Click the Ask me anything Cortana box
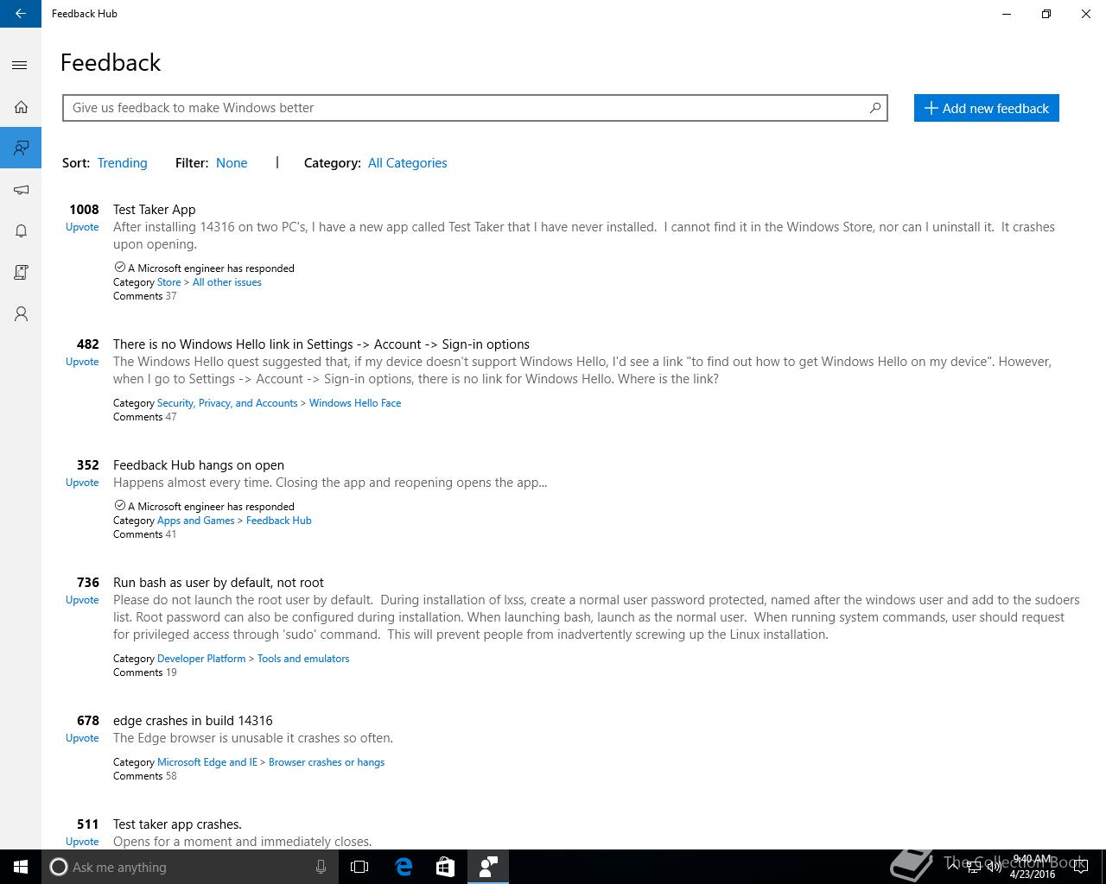This screenshot has height=884, width=1106. coord(188,867)
